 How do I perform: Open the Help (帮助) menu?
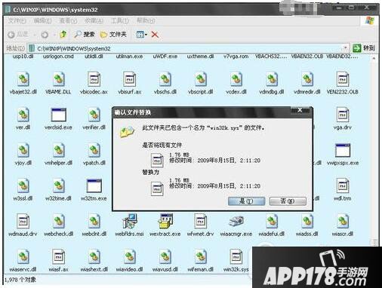coord(146,20)
